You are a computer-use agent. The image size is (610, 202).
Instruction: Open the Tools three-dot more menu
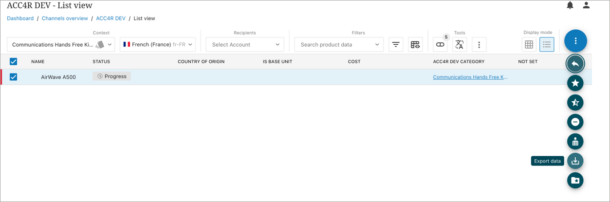pyautogui.click(x=479, y=44)
